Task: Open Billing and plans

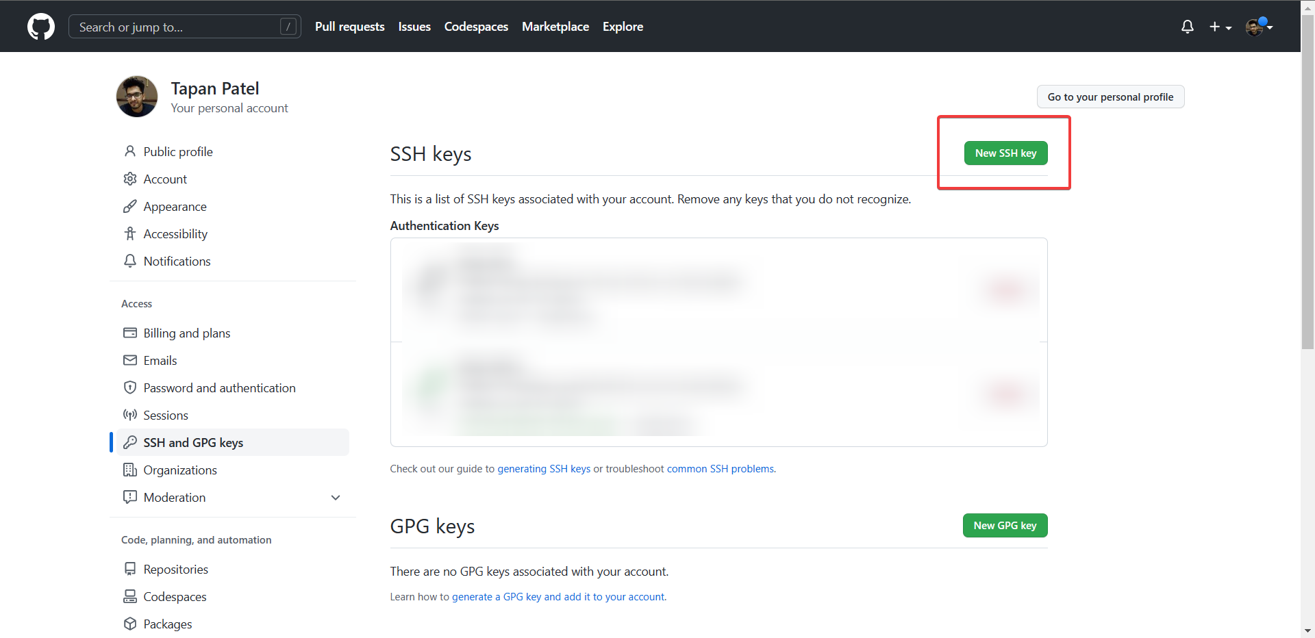Action: pyautogui.click(x=187, y=333)
